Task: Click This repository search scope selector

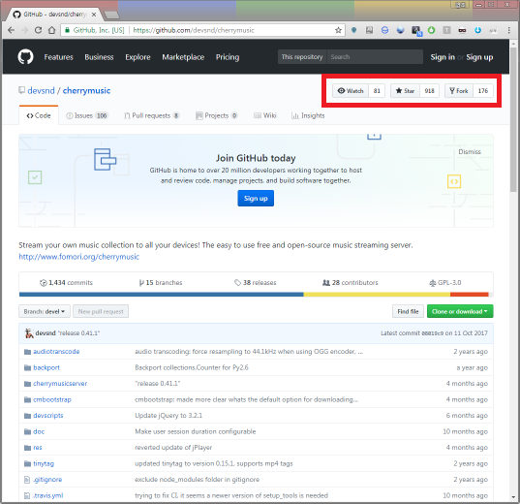Action: pos(302,57)
